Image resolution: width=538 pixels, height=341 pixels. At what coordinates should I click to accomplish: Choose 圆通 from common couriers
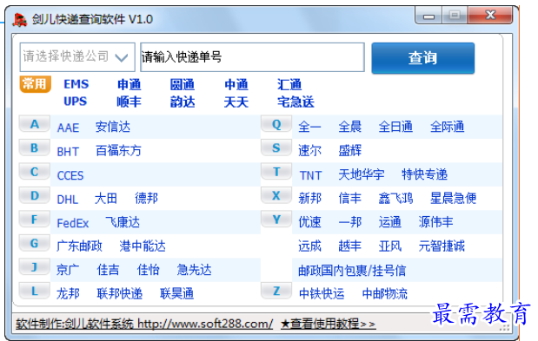click(x=183, y=84)
